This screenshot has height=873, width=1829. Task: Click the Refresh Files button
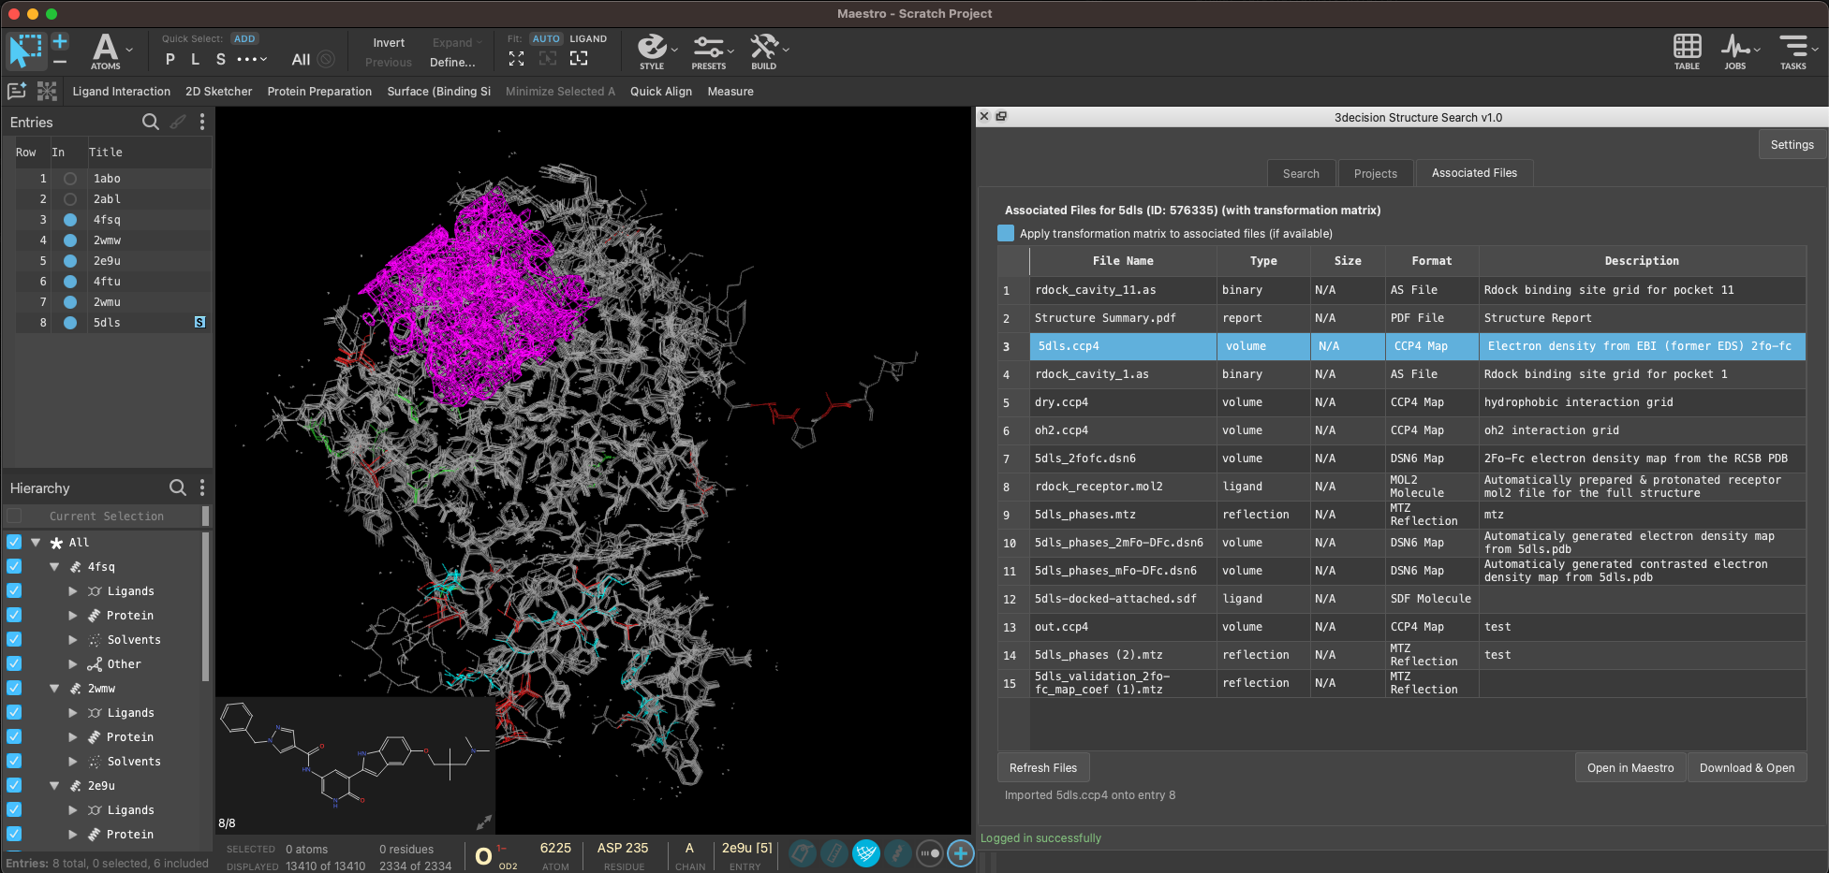[1043, 768]
